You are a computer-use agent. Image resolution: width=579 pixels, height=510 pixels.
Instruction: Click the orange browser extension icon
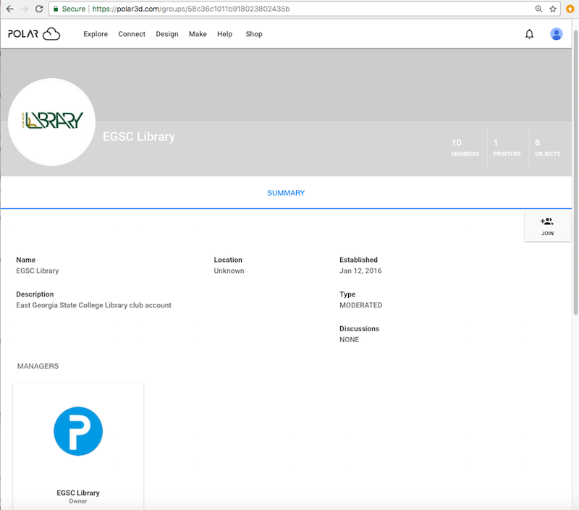coord(570,9)
